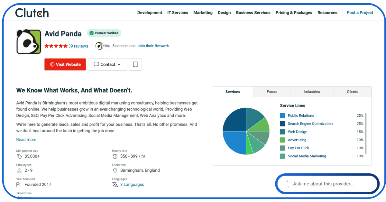Open the 3 Languages link
386x202 pixels.
[x=132, y=185]
